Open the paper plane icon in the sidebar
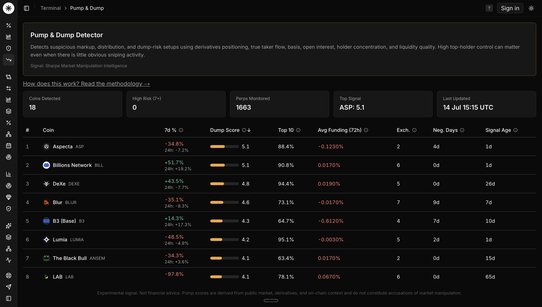Screen dimensions: 542x307 point(8,287)
